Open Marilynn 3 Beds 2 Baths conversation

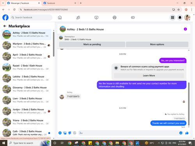click(27, 46)
